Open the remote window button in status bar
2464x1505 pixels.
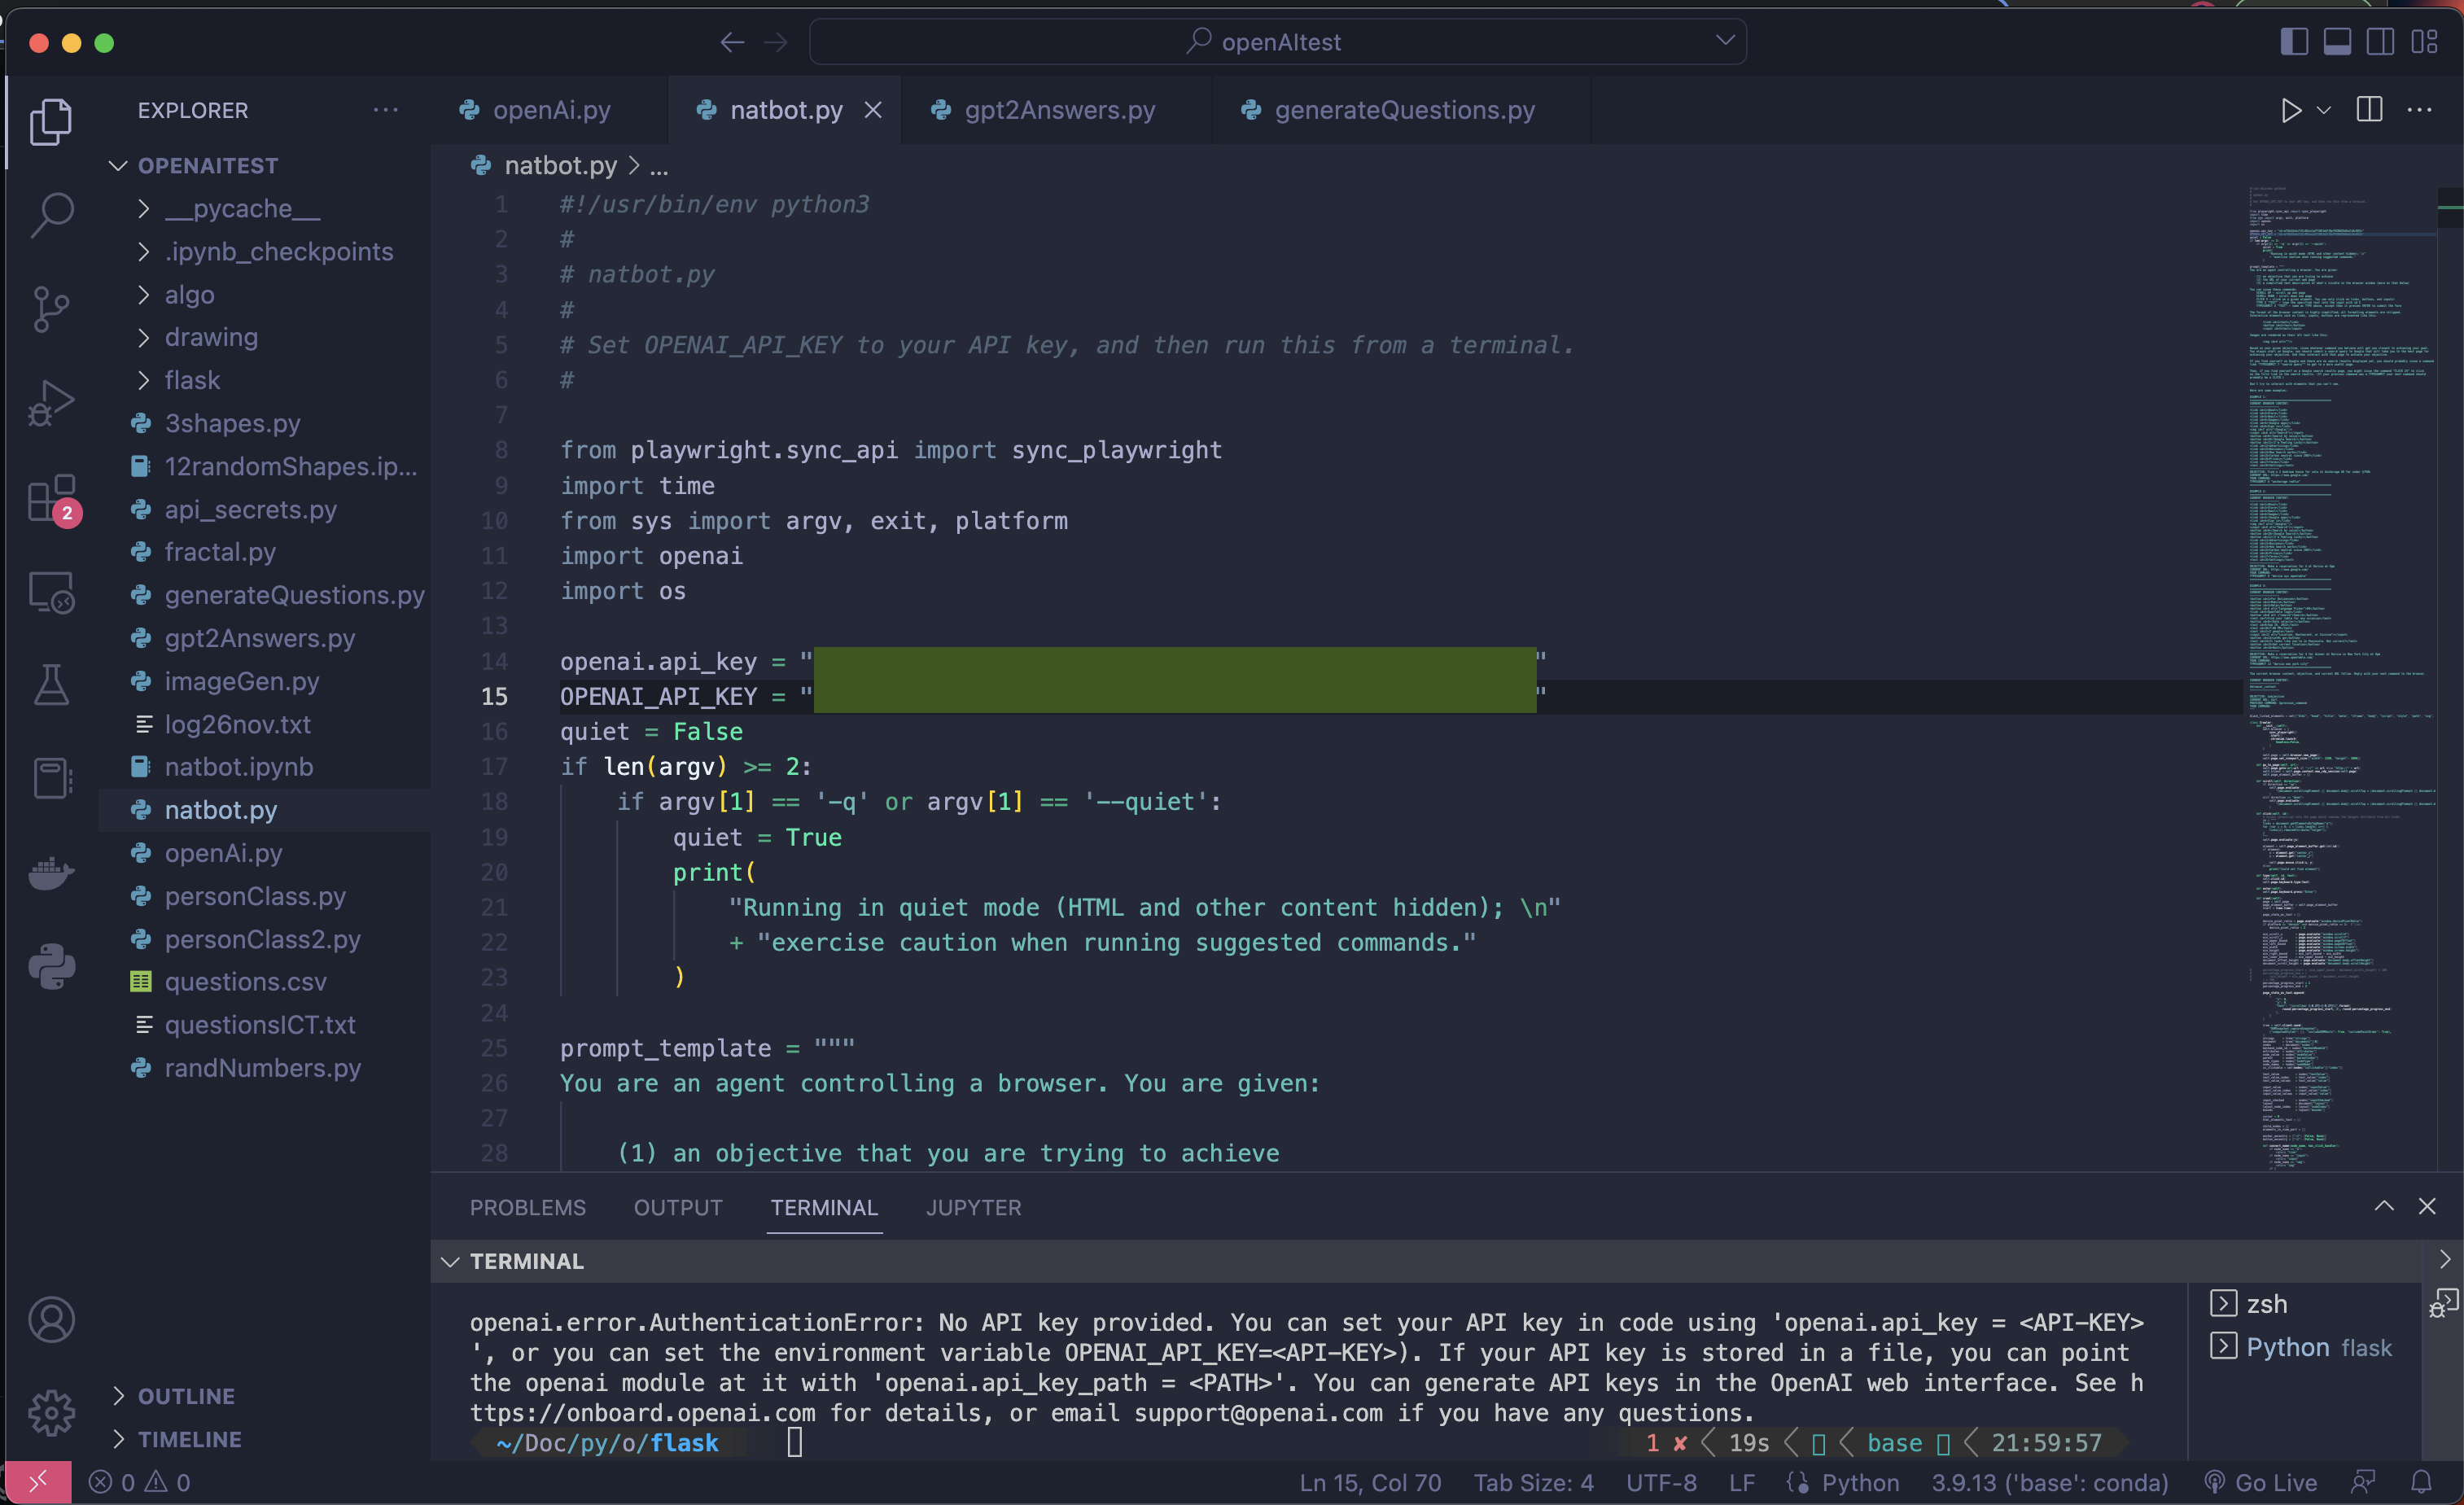click(38, 1482)
